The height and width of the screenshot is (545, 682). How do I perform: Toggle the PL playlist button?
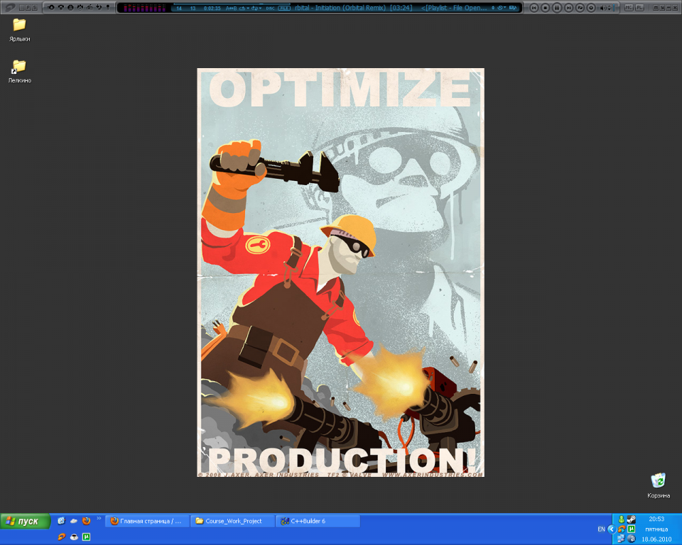tap(639, 8)
